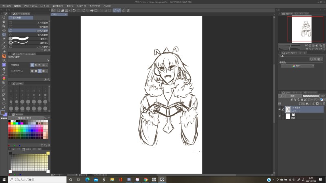Select the Hand move-view tool

pos(4,22)
